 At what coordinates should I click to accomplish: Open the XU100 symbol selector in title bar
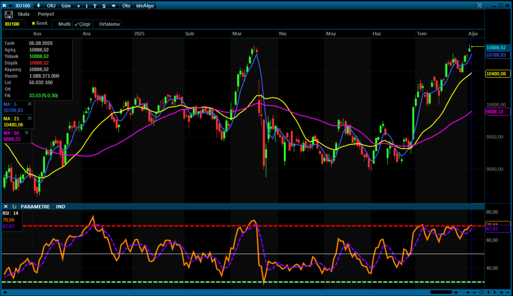point(23,6)
